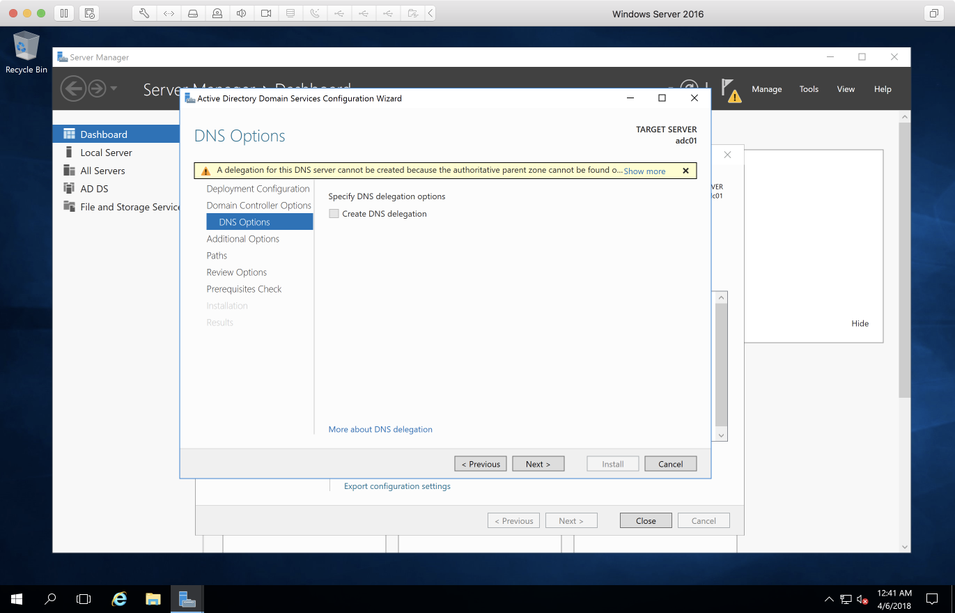955x613 pixels.
Task: Click the Next button in DNS Options
Action: tap(538, 464)
